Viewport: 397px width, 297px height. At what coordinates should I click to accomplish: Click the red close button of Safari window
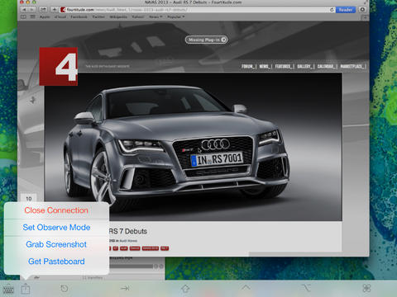click(x=22, y=2)
